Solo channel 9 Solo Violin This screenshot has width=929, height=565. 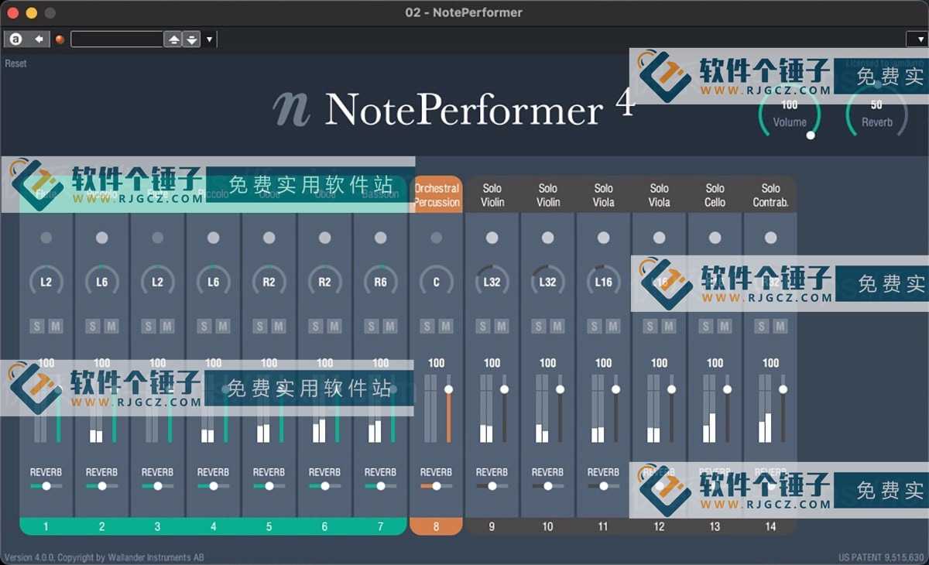483,327
